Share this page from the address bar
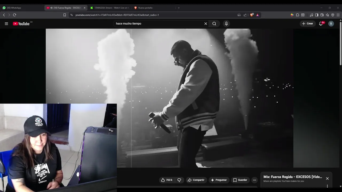The height and width of the screenshot is (192, 342). tap(245, 15)
